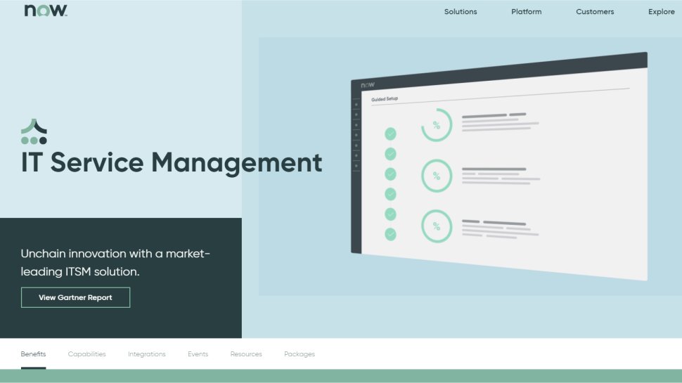
Task: Go to the Packages tab
Action: click(x=300, y=354)
